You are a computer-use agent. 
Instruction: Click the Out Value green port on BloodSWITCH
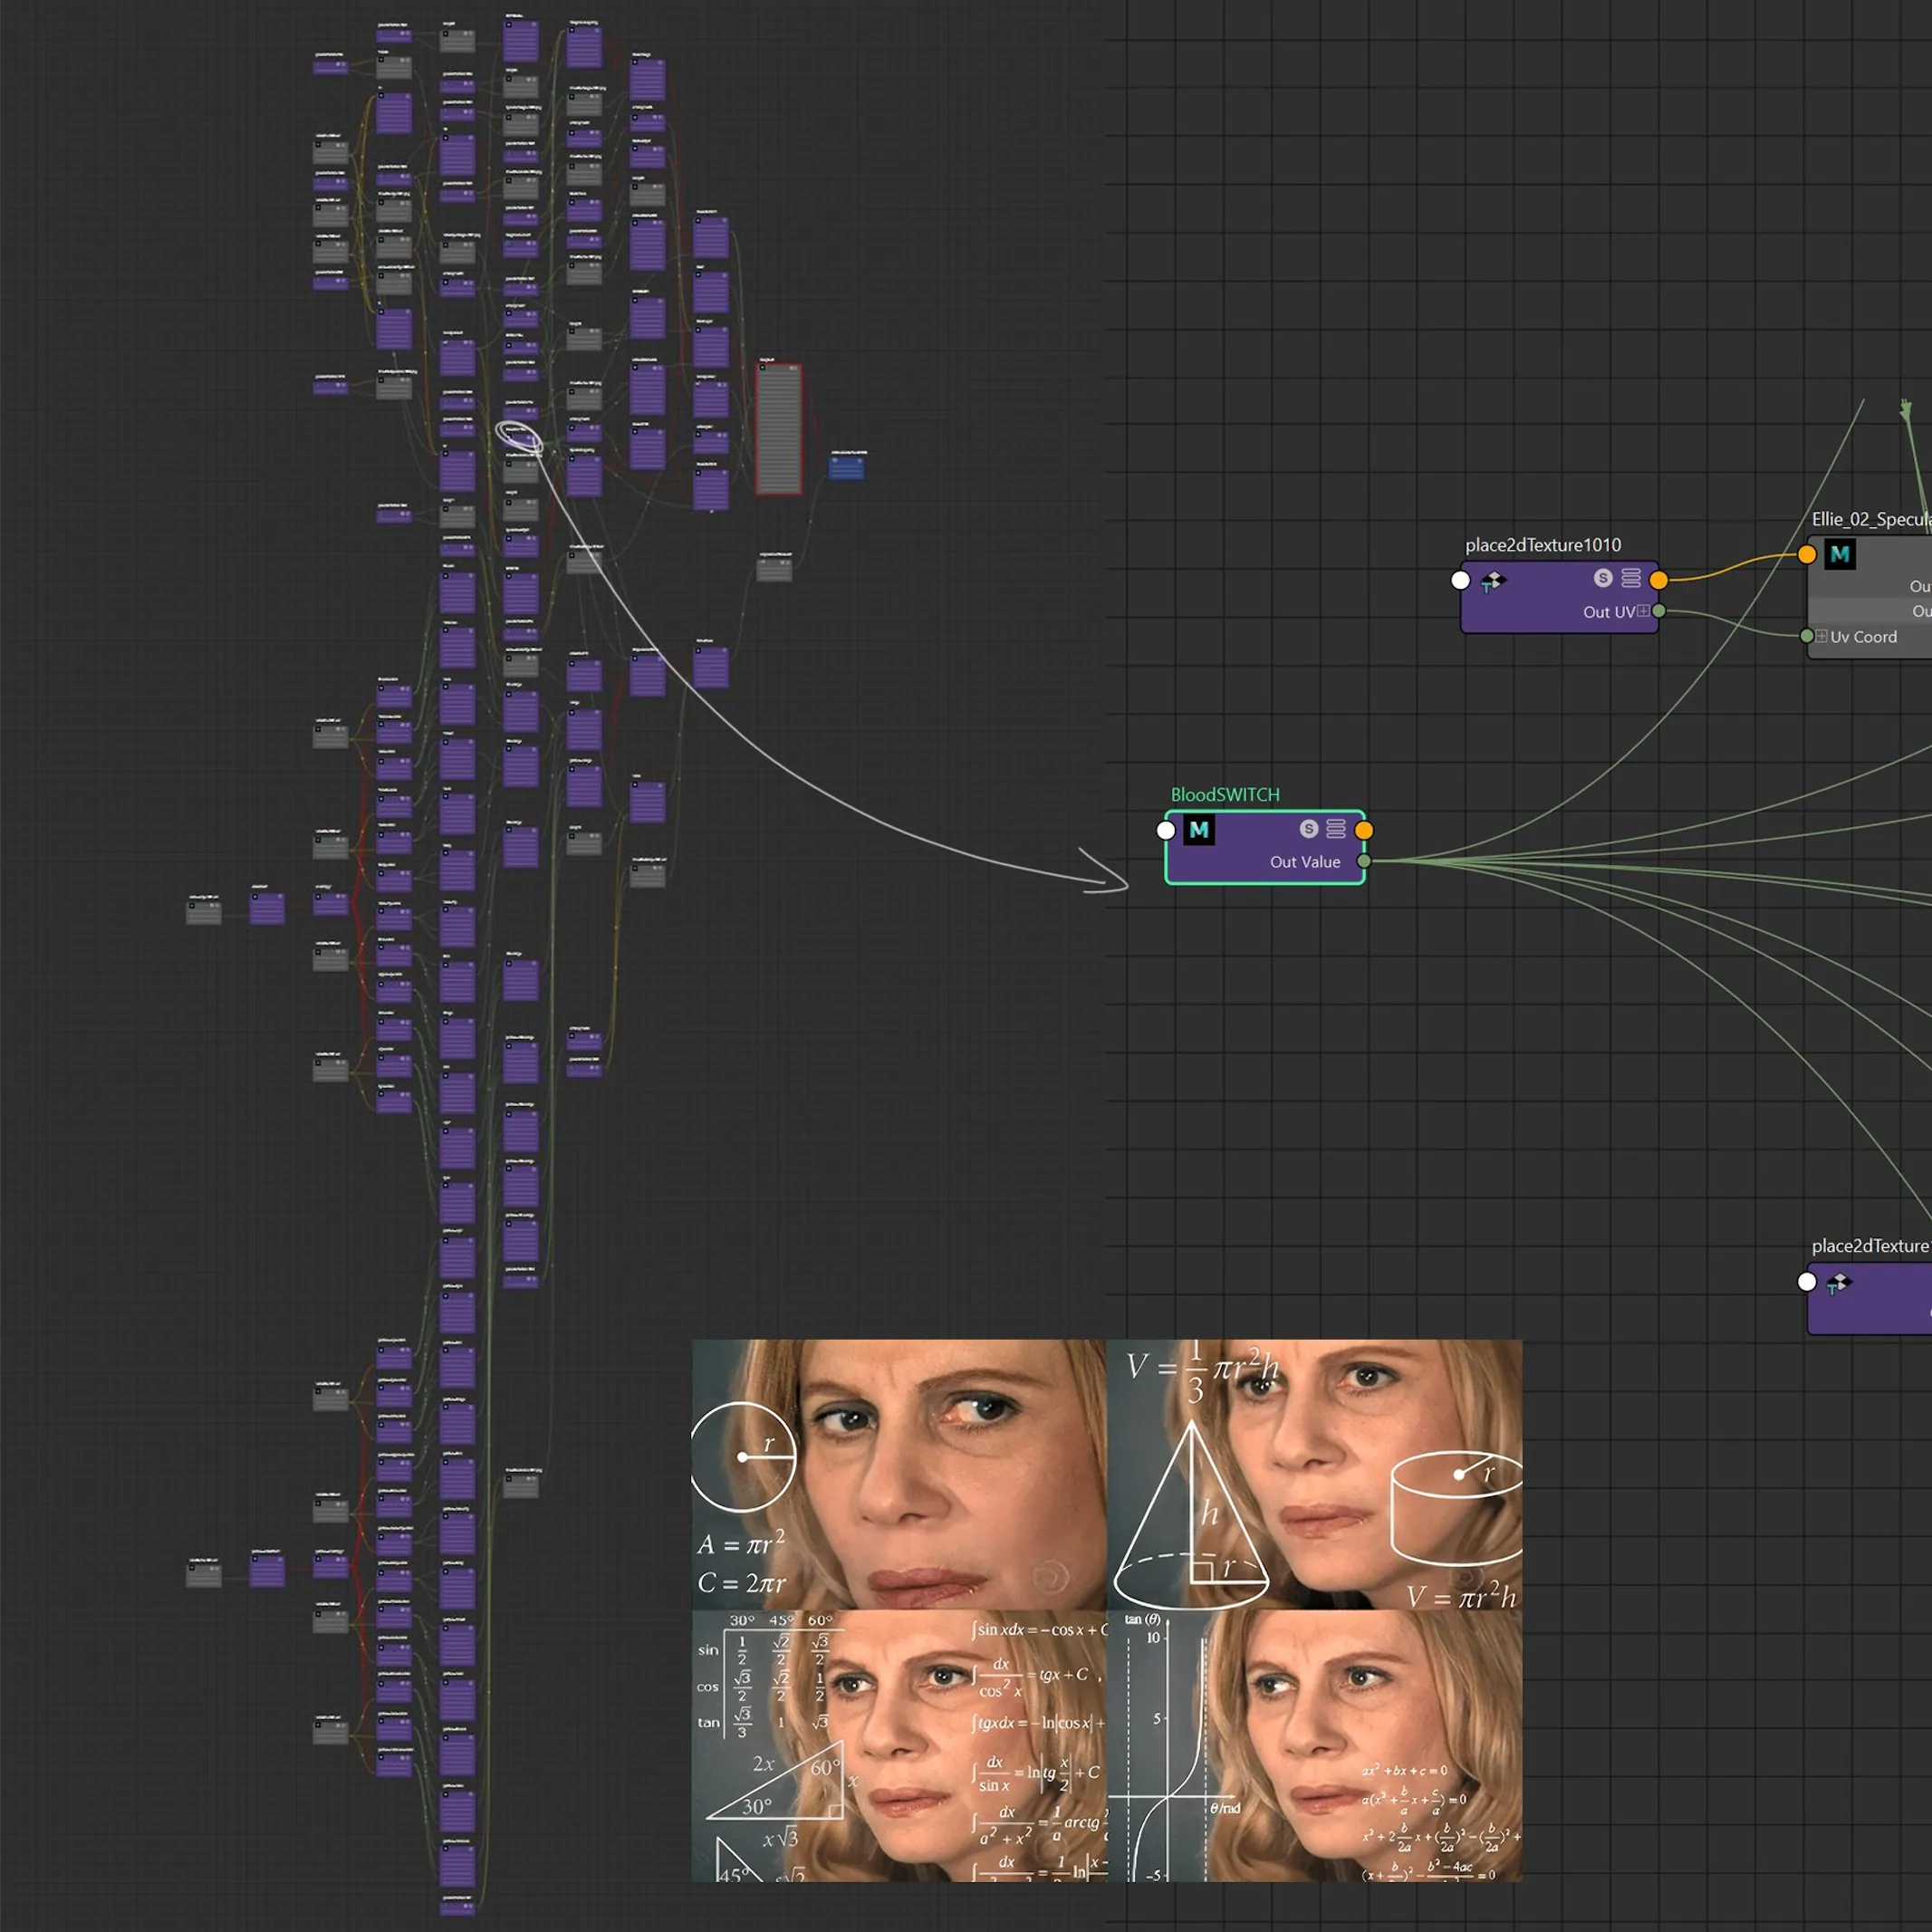1364,861
